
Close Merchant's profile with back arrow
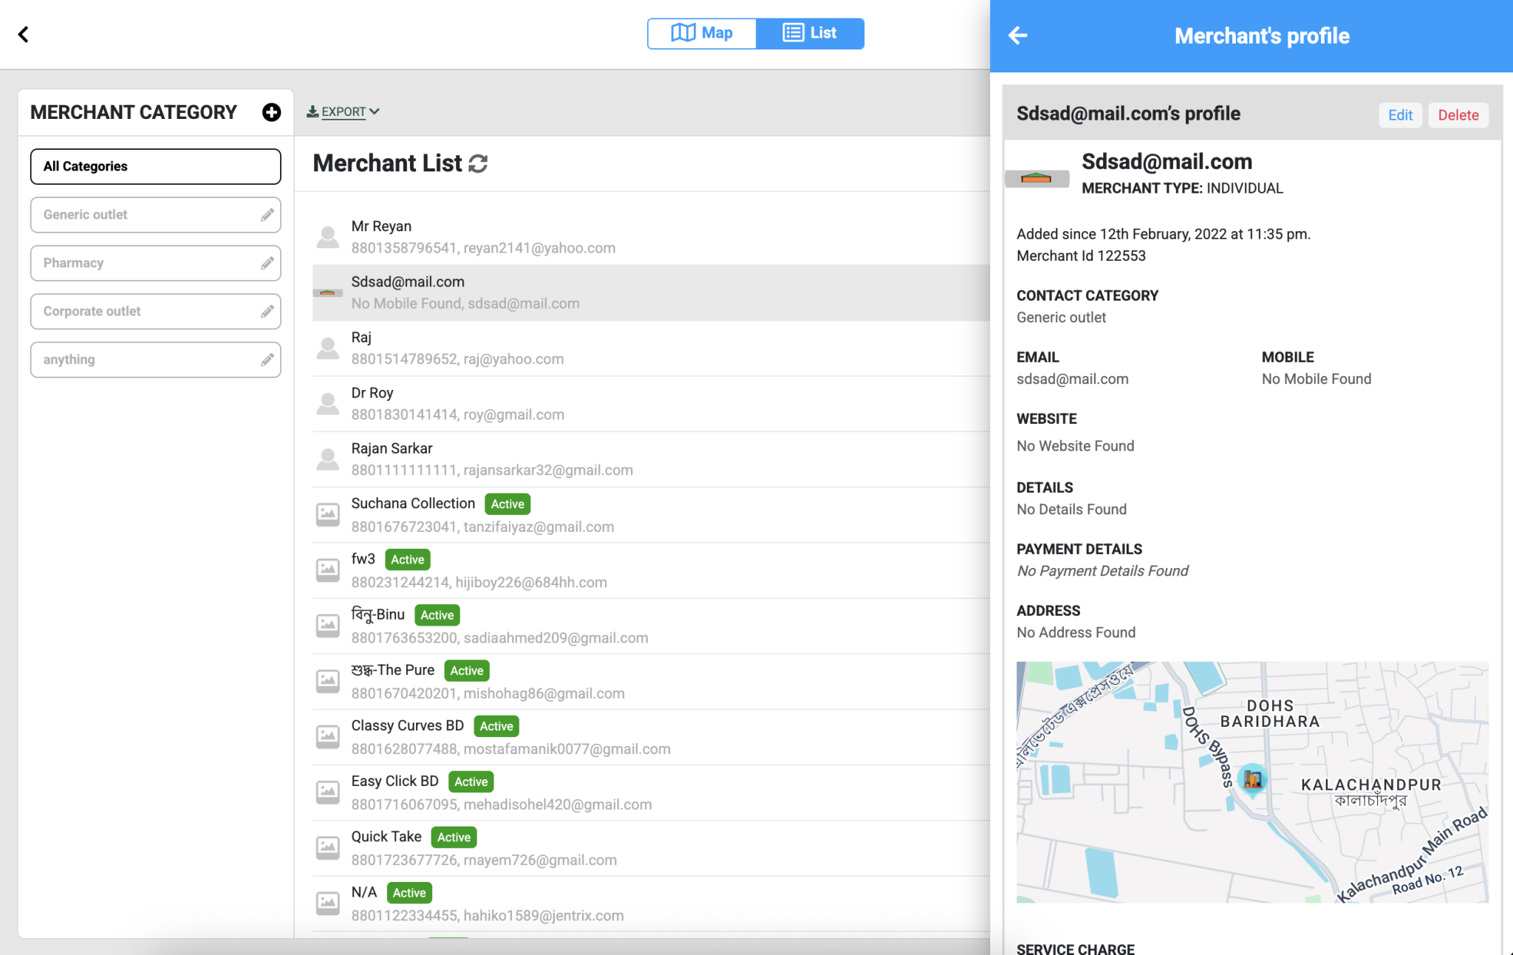(1018, 35)
